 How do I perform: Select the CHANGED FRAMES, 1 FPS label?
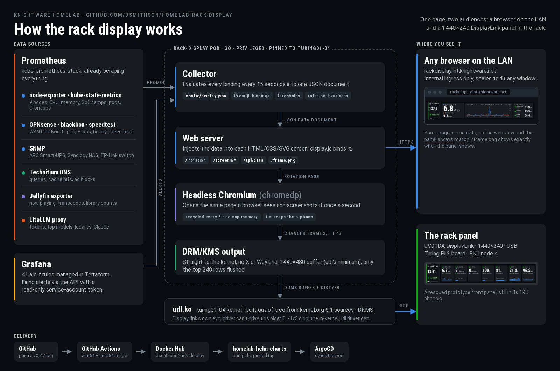click(313, 233)
